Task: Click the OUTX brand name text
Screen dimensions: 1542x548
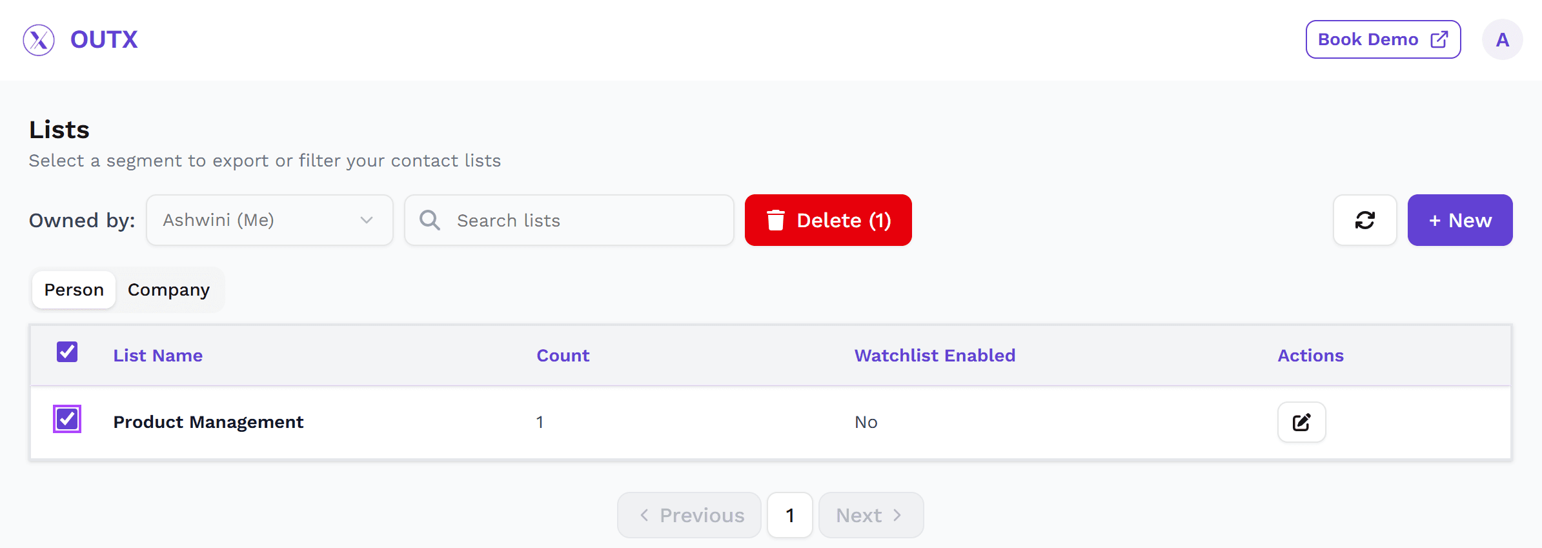Action: pos(104,39)
